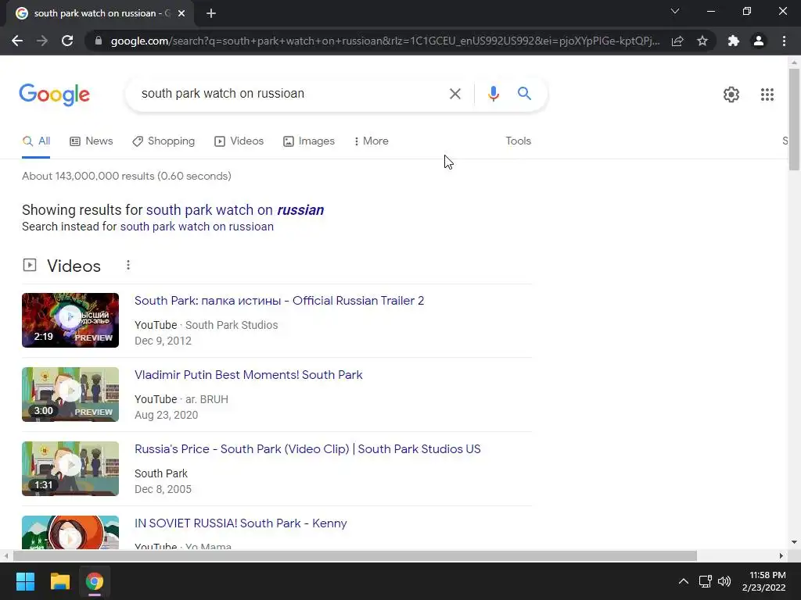Clear the search query with X
This screenshot has width=801, height=600.
(454, 94)
